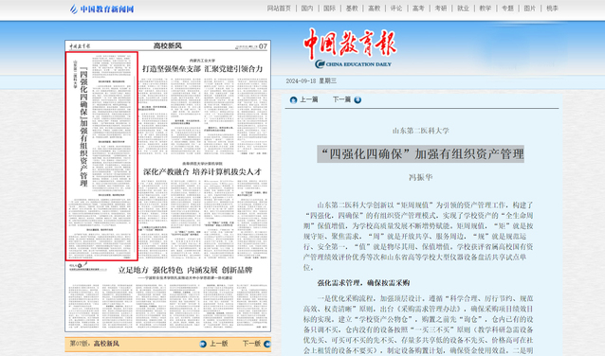Click the 中国教育报 masthead logo
The height and width of the screenshot is (356, 605).
pos(350,44)
